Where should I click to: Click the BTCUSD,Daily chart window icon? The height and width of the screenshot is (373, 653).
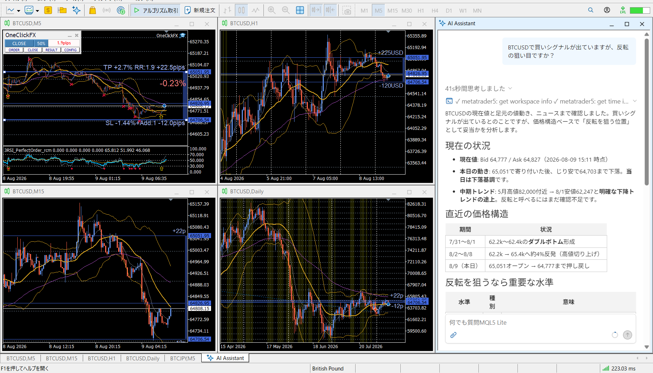[x=225, y=192]
